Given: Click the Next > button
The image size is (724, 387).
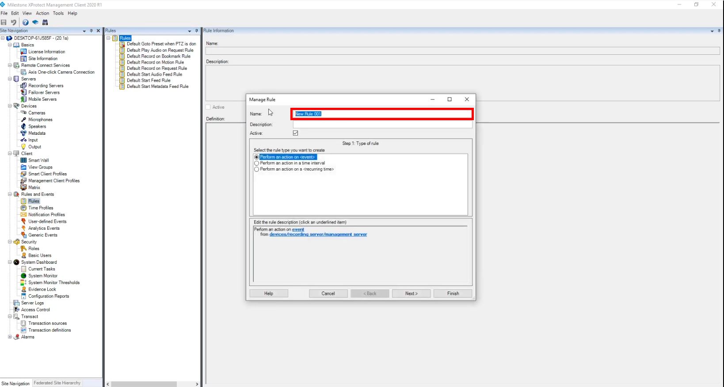Looking at the screenshot, I should tap(411, 293).
